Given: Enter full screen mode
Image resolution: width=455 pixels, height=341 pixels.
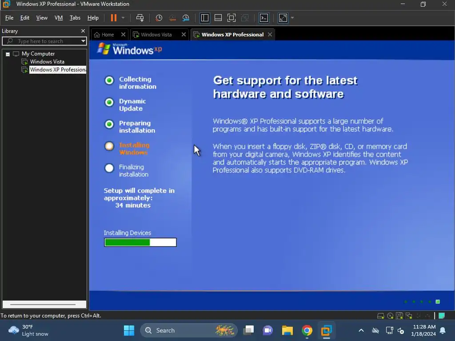Looking at the screenshot, I should coord(231,18).
